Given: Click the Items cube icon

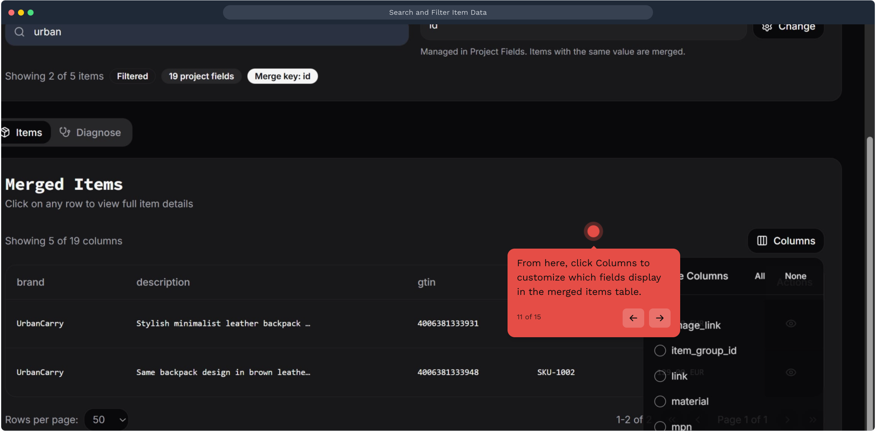Looking at the screenshot, I should [x=6, y=132].
